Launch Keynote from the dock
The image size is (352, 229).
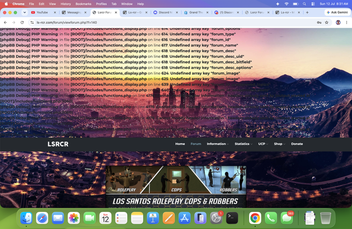tap(153, 218)
